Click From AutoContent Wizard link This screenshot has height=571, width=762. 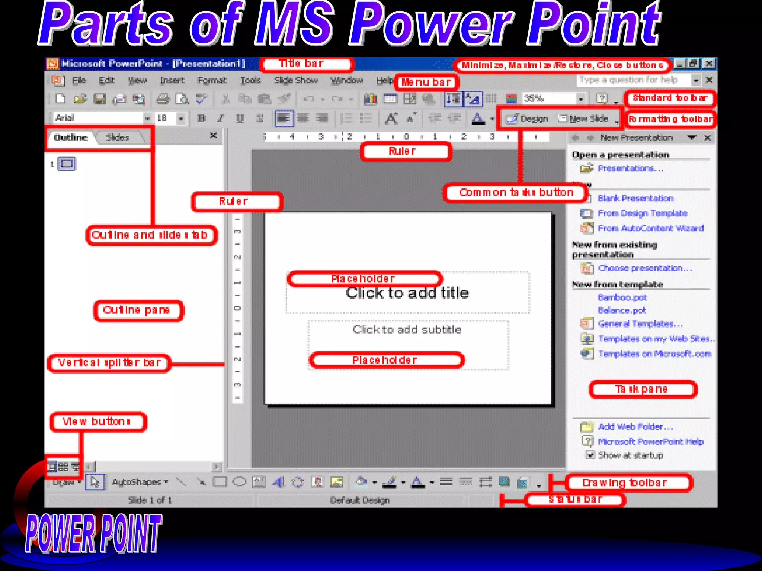click(651, 228)
